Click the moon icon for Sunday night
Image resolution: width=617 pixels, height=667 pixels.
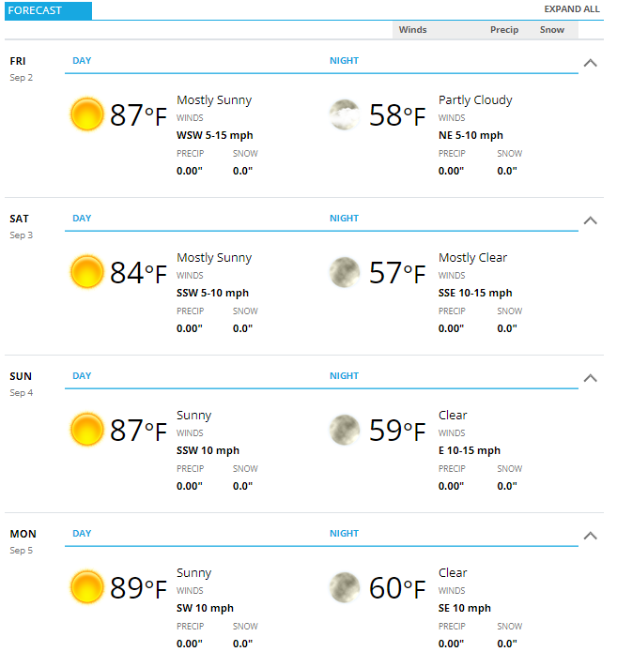pyautogui.click(x=345, y=430)
